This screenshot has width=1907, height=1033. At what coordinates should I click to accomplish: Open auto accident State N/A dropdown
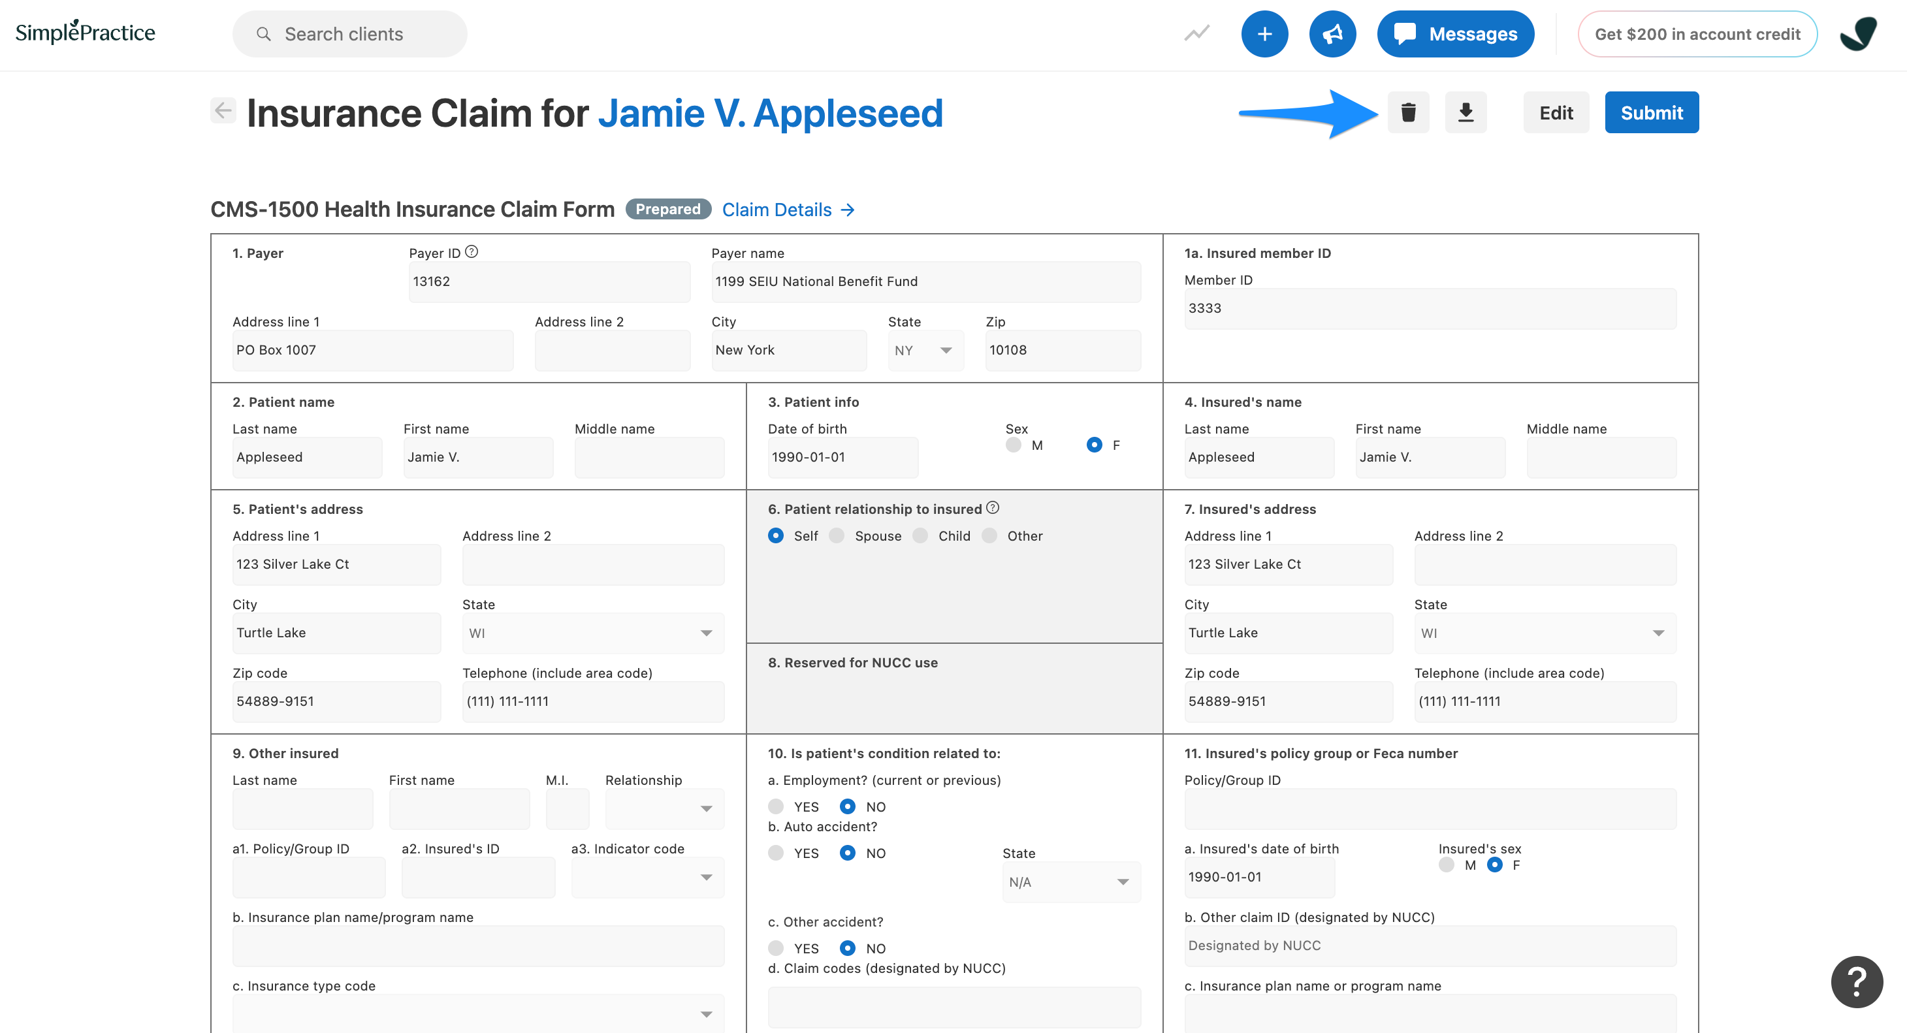[x=1071, y=882]
